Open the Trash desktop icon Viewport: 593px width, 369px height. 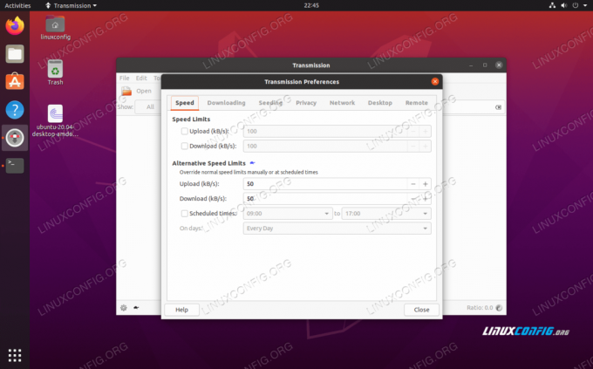(x=55, y=69)
